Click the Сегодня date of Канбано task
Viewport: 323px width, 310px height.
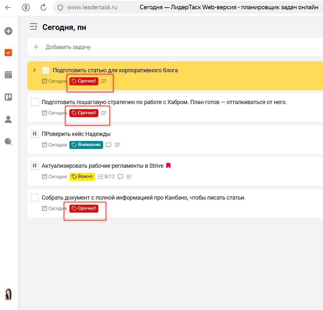point(54,208)
